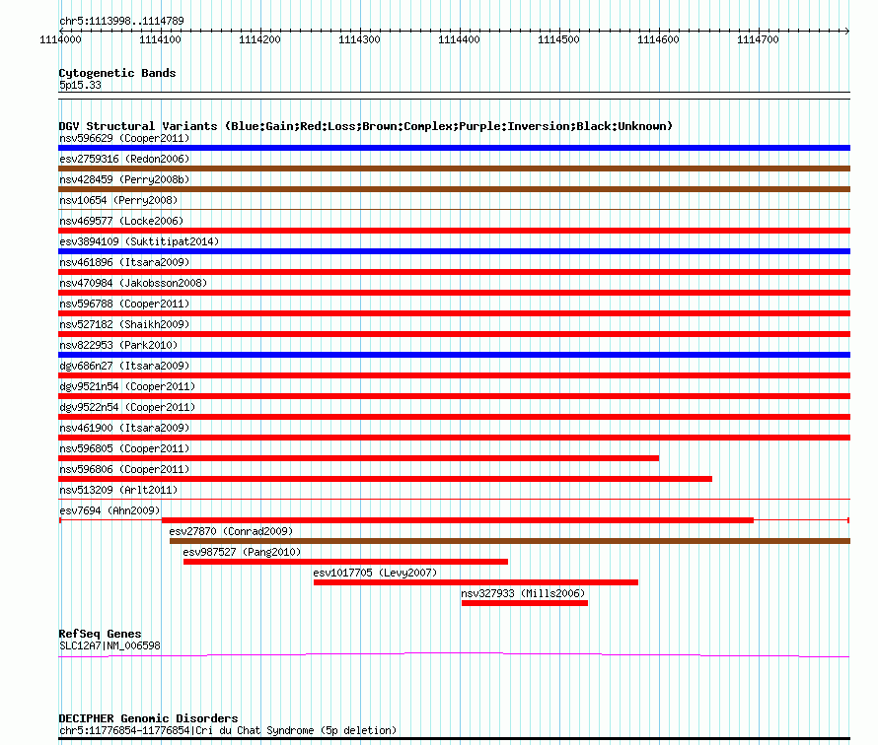
Task: Click the SLC12A7|NM_006598 gene label
Action: 110,646
